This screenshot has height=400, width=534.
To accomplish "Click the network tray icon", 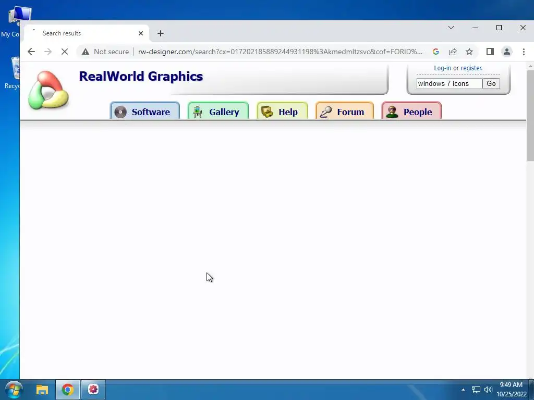I will click(476, 390).
